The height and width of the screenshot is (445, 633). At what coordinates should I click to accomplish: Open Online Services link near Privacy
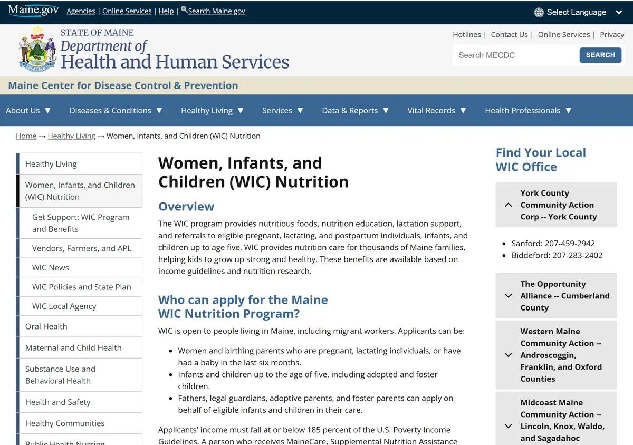(564, 34)
